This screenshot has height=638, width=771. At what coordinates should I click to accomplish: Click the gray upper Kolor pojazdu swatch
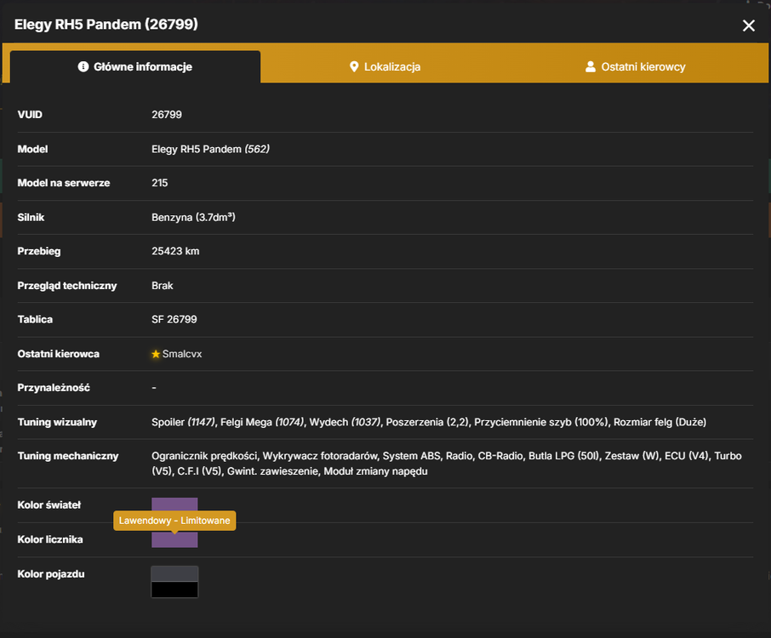pyautogui.click(x=174, y=573)
